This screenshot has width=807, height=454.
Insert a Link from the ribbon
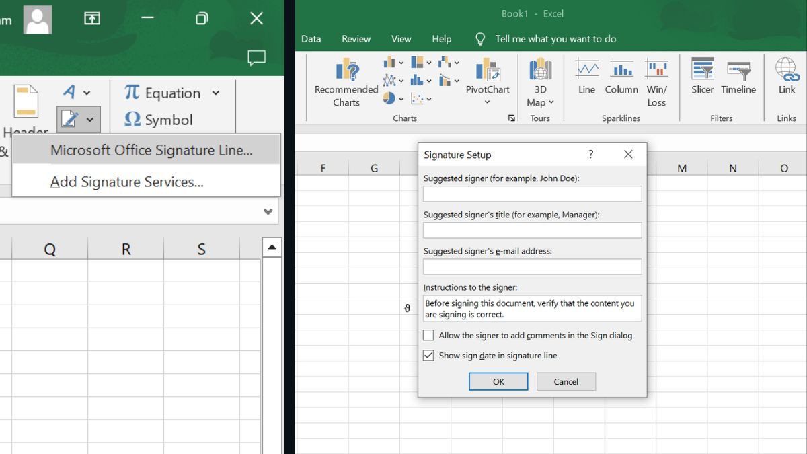tap(787, 76)
